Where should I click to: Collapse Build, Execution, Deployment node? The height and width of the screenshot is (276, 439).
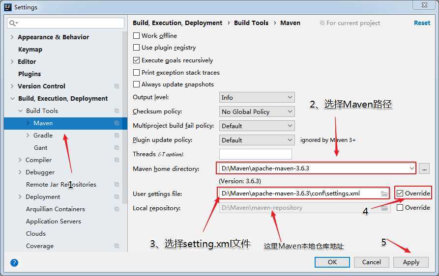click(12, 98)
